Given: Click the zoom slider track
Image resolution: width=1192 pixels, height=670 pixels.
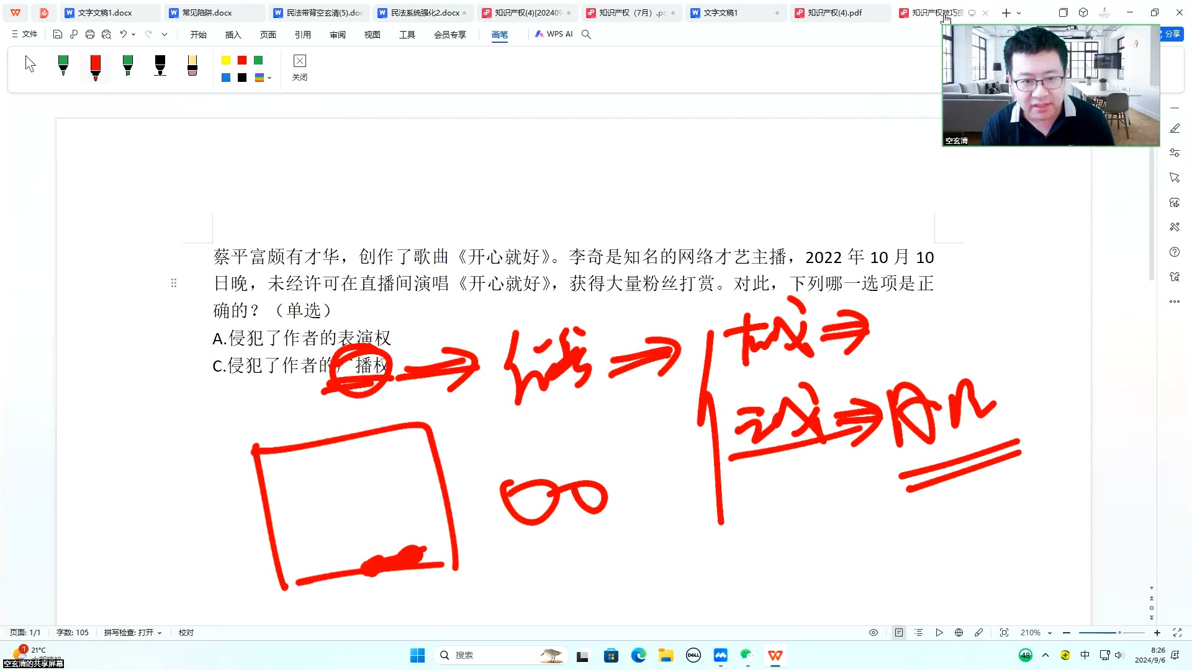Looking at the screenshot, I should pos(1112,633).
